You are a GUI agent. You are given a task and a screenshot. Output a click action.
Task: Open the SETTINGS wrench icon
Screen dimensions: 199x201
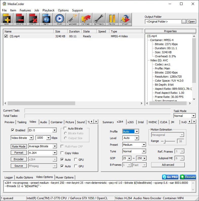pyautogui.click(x=99, y=20)
